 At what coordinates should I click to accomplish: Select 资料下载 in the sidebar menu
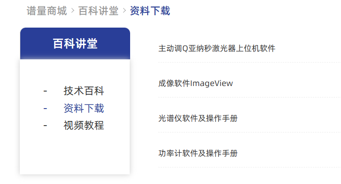click(x=84, y=109)
